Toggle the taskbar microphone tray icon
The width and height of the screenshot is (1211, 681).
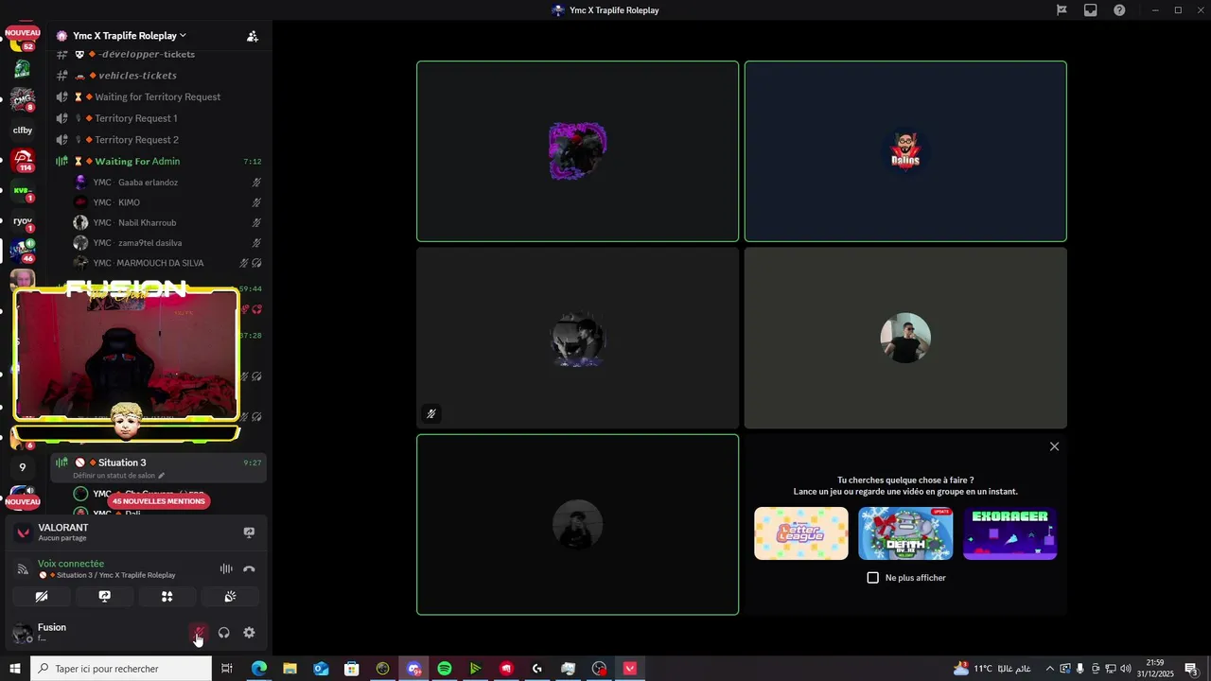[x=1080, y=669]
